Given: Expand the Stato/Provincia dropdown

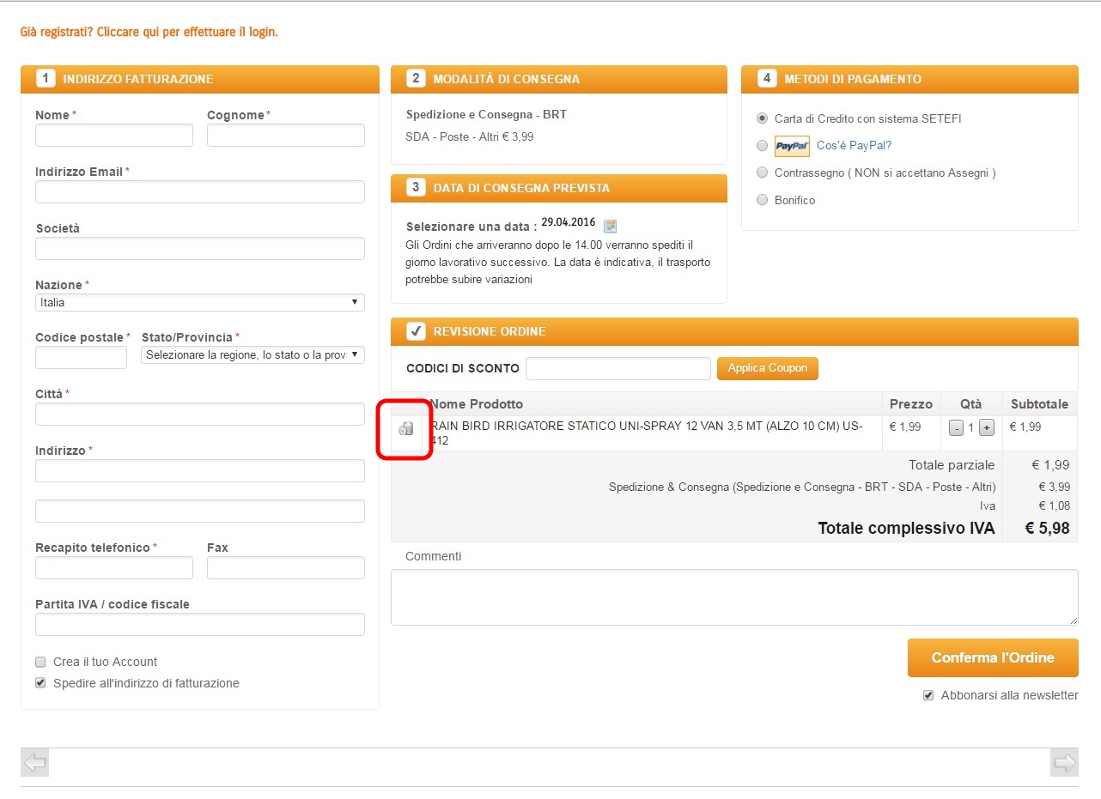Looking at the screenshot, I should pos(252,354).
